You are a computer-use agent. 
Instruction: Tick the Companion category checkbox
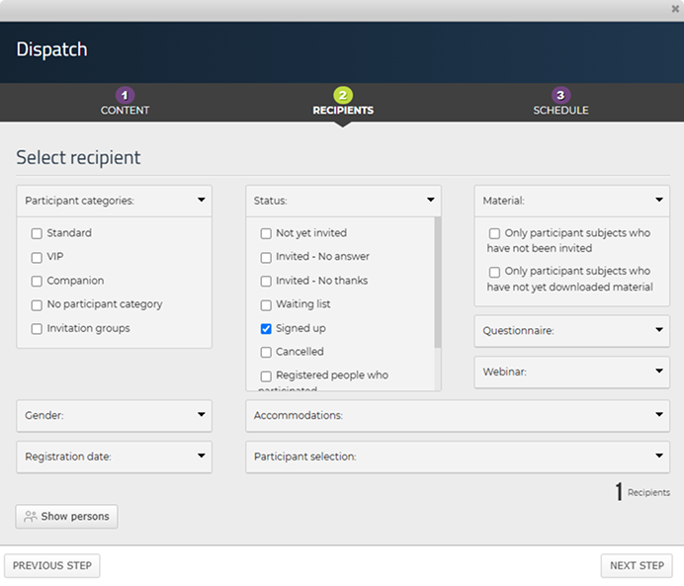tap(37, 281)
